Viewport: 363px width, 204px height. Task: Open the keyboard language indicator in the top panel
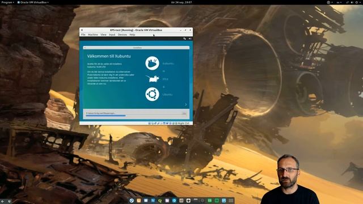[339, 2]
